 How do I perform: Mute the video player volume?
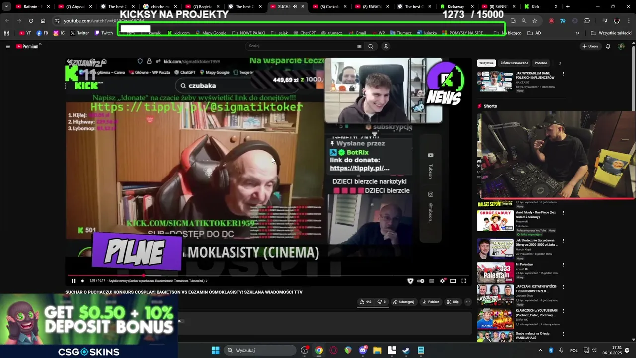click(x=82, y=281)
